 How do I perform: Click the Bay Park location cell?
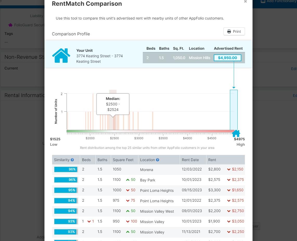coord(147,180)
